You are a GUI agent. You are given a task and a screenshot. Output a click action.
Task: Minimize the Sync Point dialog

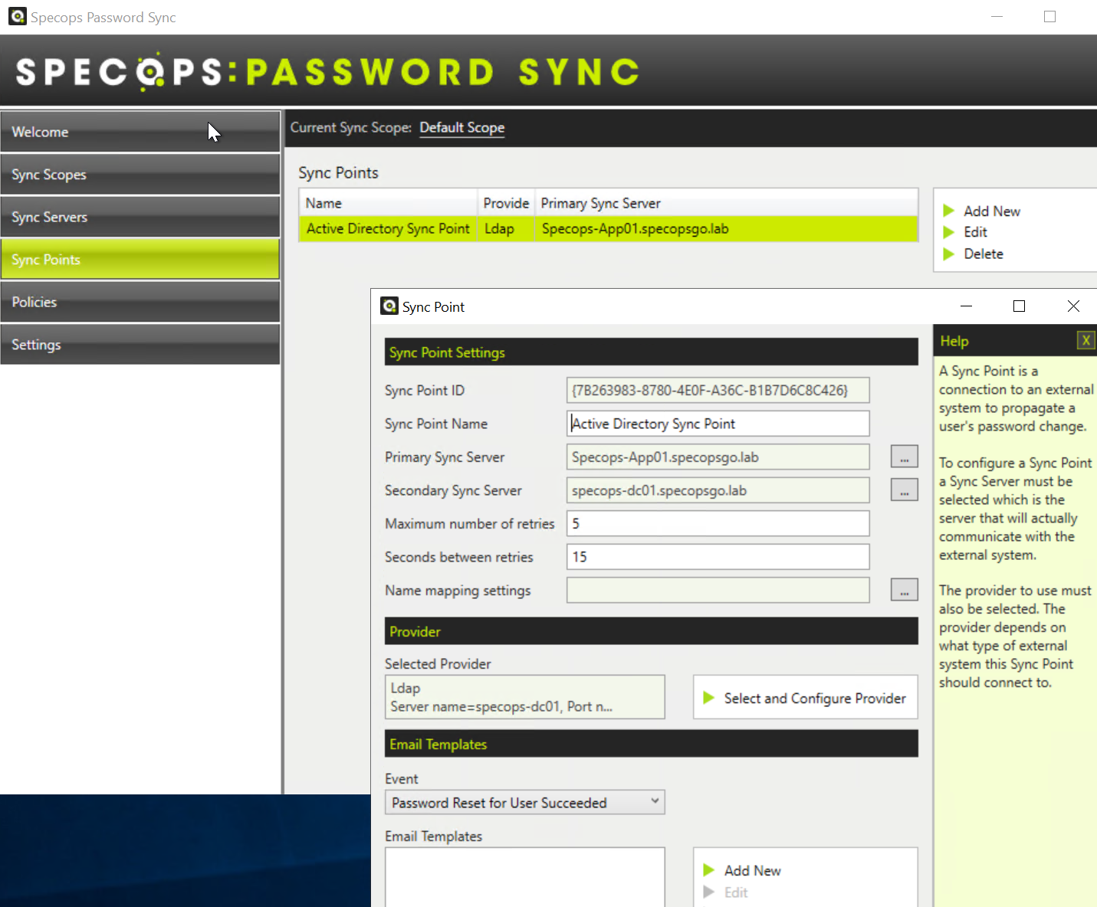click(x=967, y=306)
